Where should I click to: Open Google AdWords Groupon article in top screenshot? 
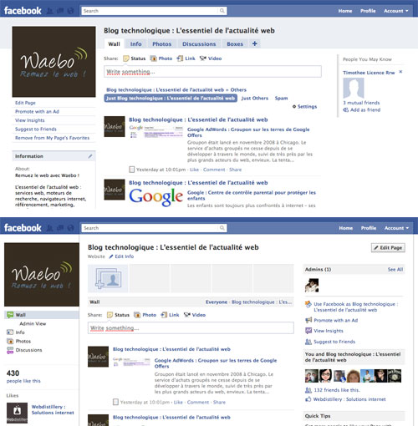248,132
